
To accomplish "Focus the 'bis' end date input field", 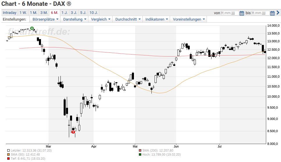I will coord(261,13).
